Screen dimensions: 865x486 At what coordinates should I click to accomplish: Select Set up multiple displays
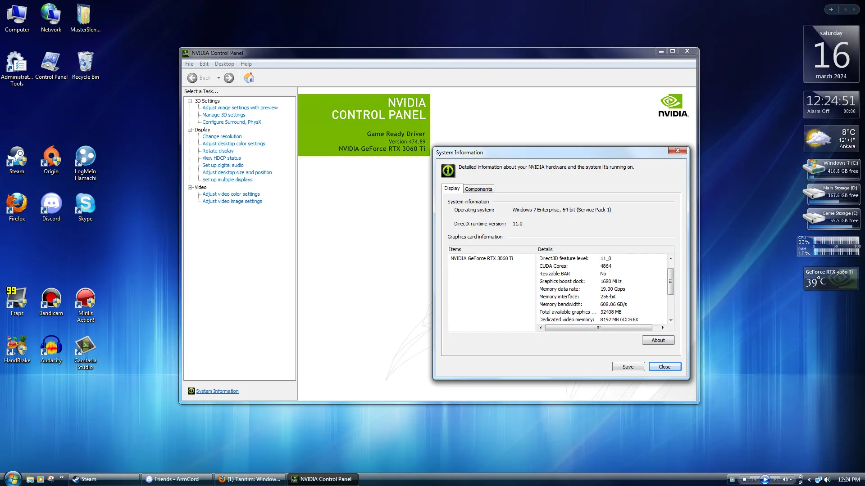[x=227, y=180]
